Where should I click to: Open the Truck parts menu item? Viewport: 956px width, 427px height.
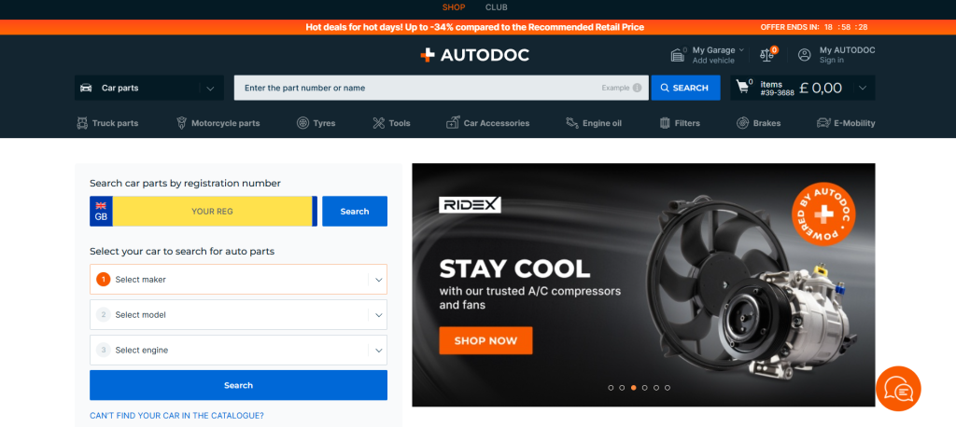(x=107, y=123)
